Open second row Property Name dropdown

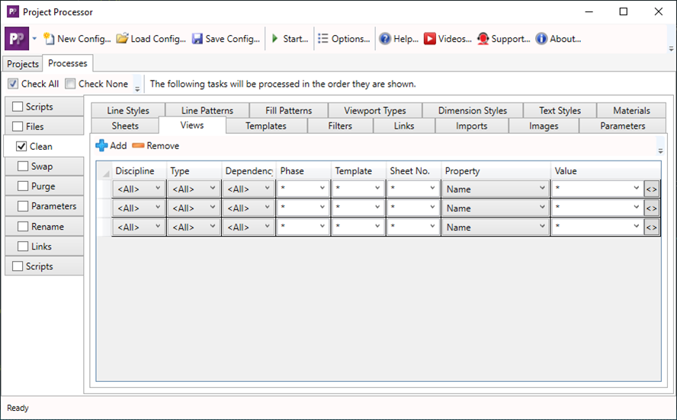496,208
